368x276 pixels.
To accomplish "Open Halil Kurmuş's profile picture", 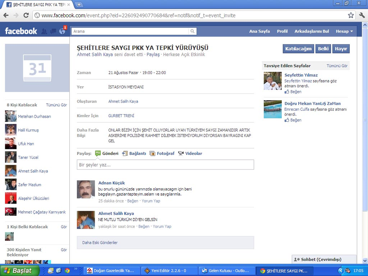I will tap(11, 130).
